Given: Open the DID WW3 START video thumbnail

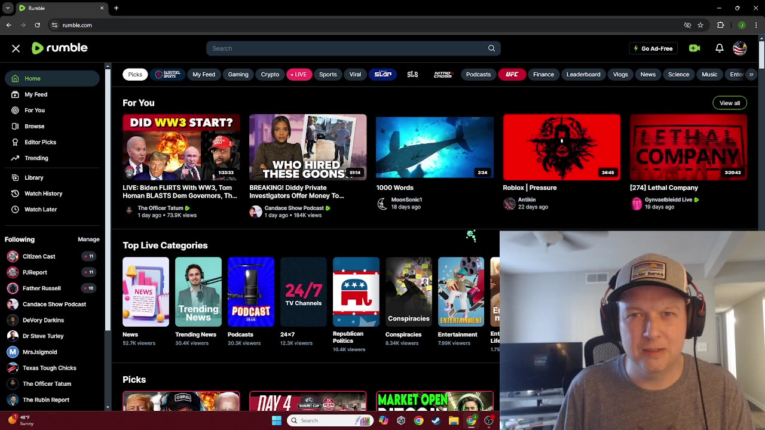Looking at the screenshot, I should click(181, 147).
